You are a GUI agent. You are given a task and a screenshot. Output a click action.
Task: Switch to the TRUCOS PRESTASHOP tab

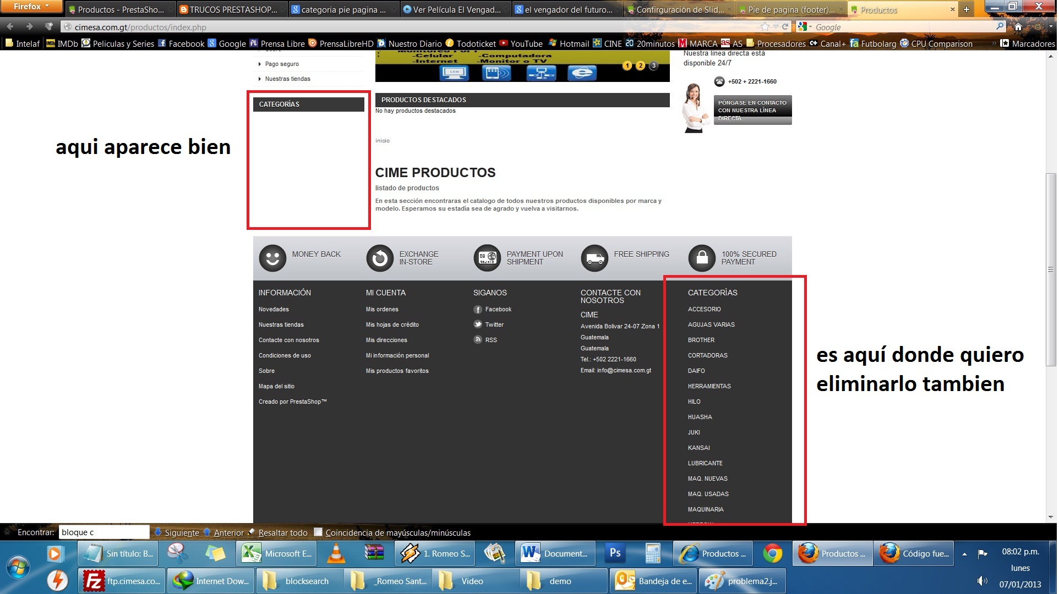pos(230,9)
